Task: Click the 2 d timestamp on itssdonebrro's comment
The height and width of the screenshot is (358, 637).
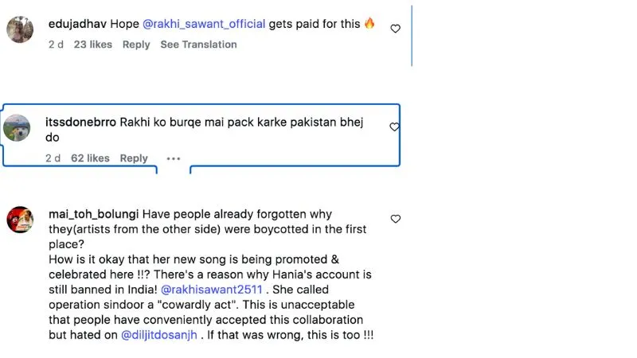Action: pyautogui.click(x=53, y=158)
